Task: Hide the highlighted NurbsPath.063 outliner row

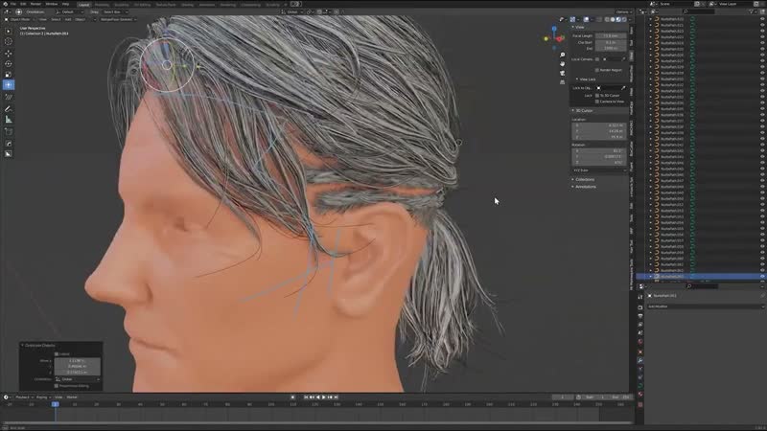Action: (x=762, y=276)
